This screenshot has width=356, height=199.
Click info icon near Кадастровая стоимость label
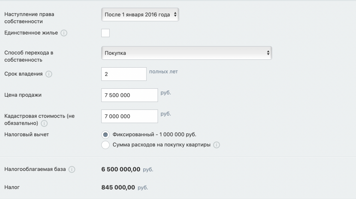tap(44, 123)
